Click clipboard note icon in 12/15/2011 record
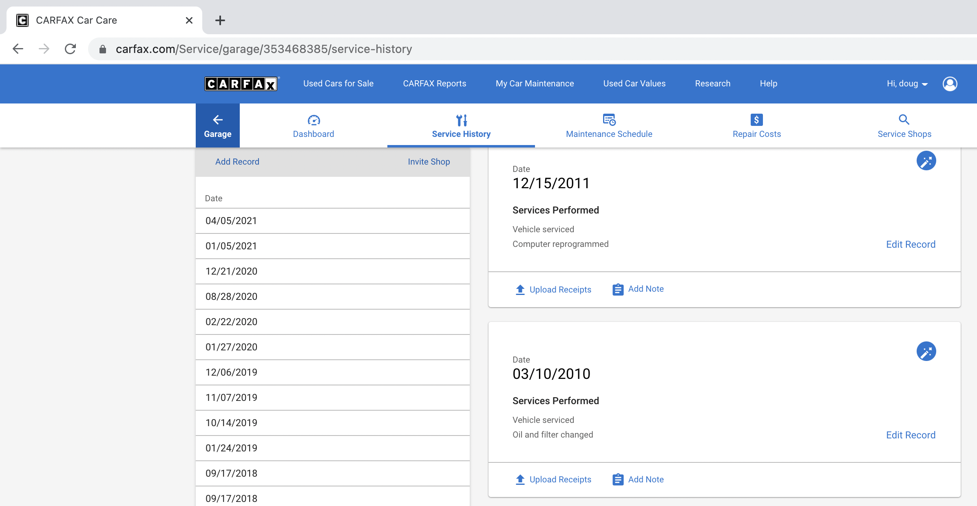 pyautogui.click(x=618, y=289)
